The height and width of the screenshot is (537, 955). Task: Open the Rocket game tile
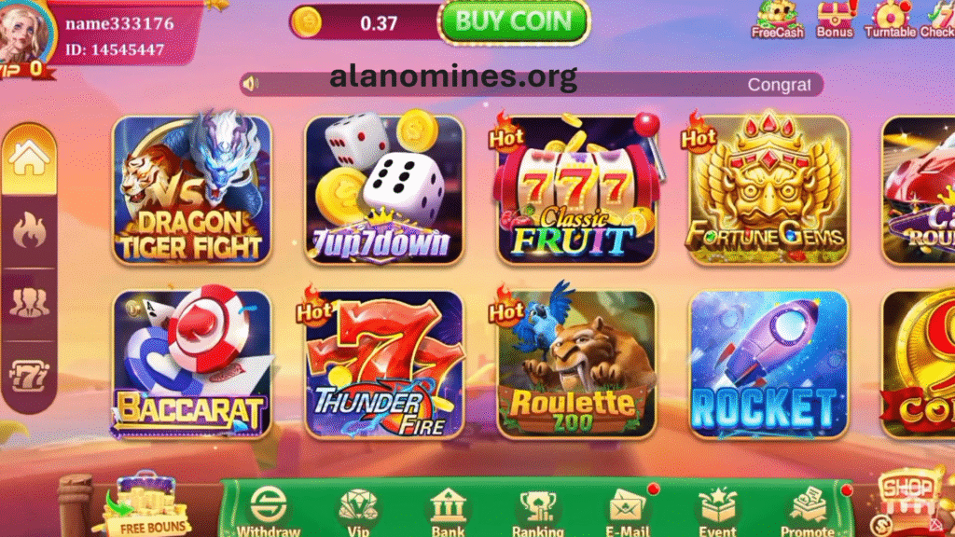(x=768, y=365)
